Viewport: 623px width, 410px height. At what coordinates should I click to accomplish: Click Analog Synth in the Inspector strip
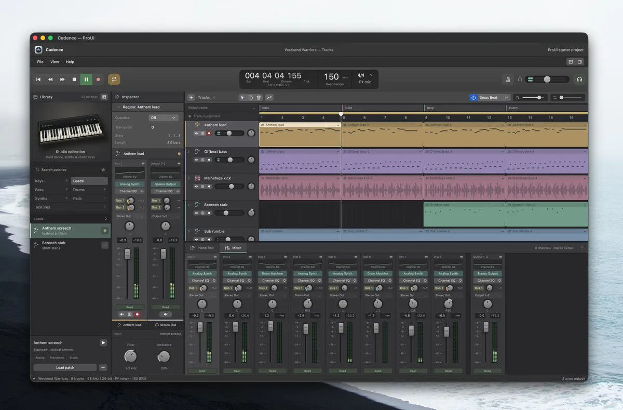130,184
